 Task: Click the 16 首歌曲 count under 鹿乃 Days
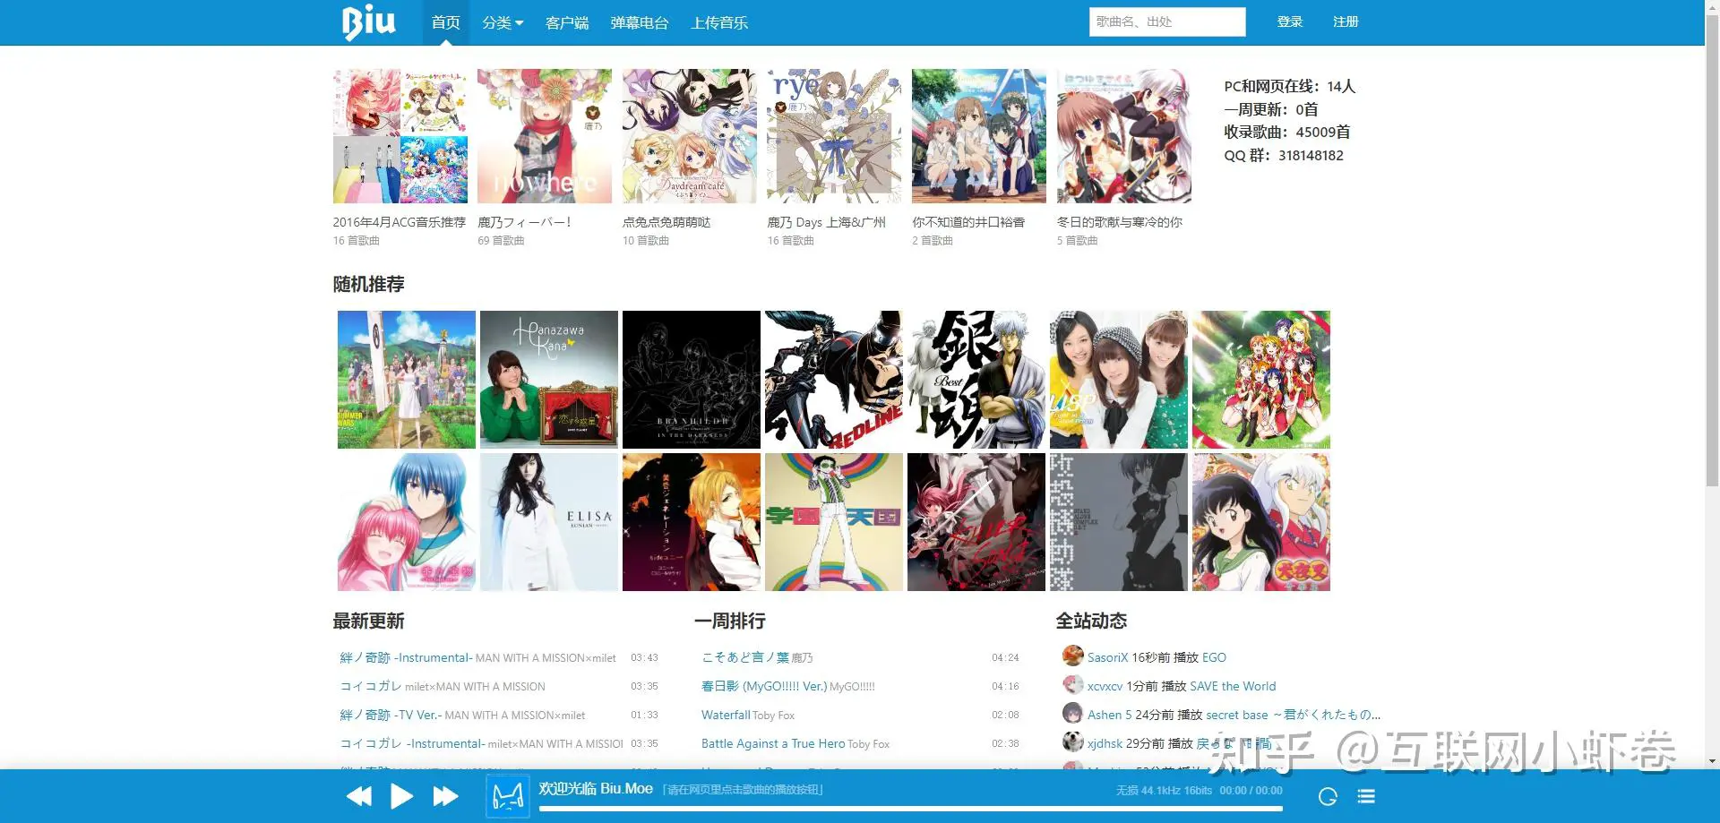[x=791, y=241]
